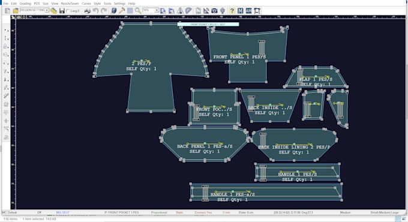Image resolution: width=408 pixels, height=222 pixels.
Task: Toggle the Lang2 checkbox
Action: (x=68, y=11)
